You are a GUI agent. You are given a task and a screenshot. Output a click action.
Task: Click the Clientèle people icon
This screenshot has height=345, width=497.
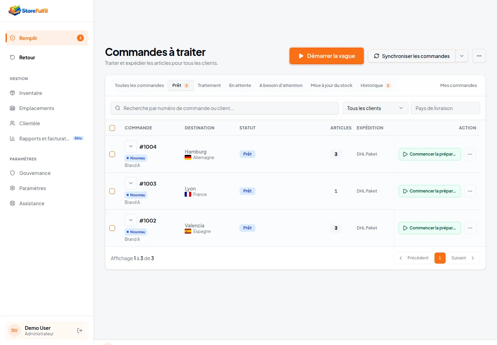(12, 123)
